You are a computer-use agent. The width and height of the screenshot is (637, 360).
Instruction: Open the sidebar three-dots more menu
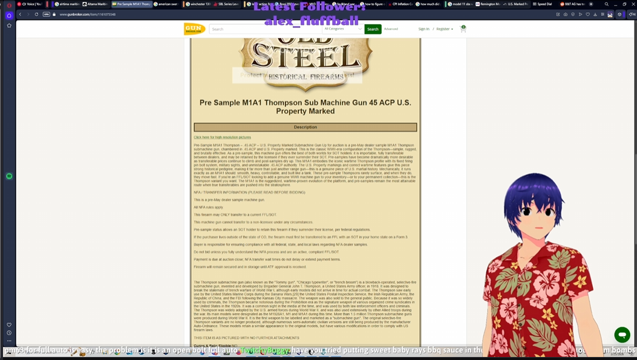coord(9,341)
